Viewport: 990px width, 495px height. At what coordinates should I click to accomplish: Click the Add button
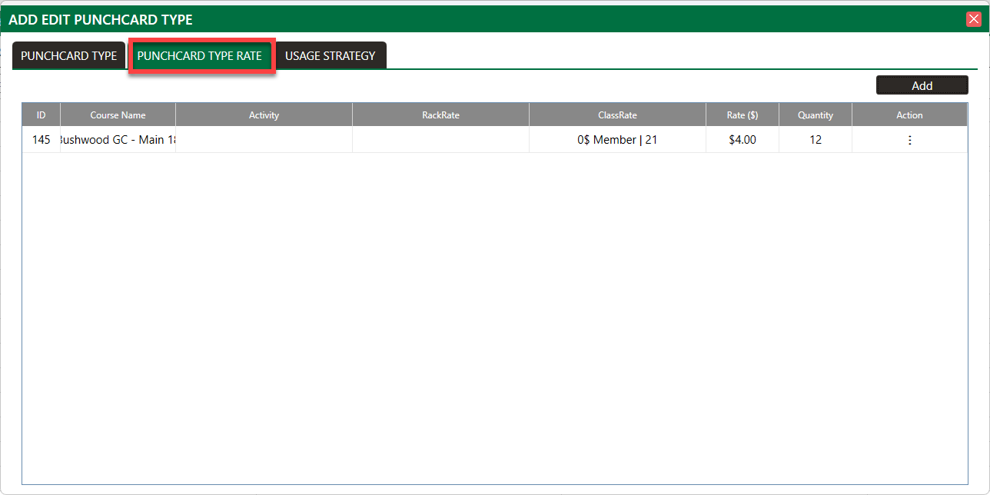pos(922,85)
